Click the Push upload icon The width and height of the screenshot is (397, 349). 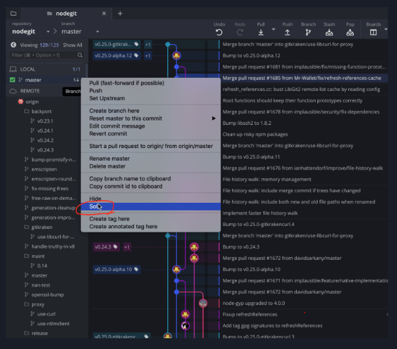[287, 33]
